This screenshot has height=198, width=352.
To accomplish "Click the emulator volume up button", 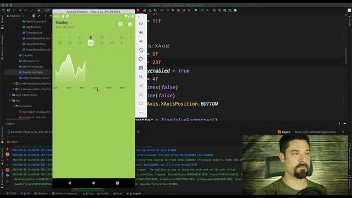I will (x=141, y=32).
